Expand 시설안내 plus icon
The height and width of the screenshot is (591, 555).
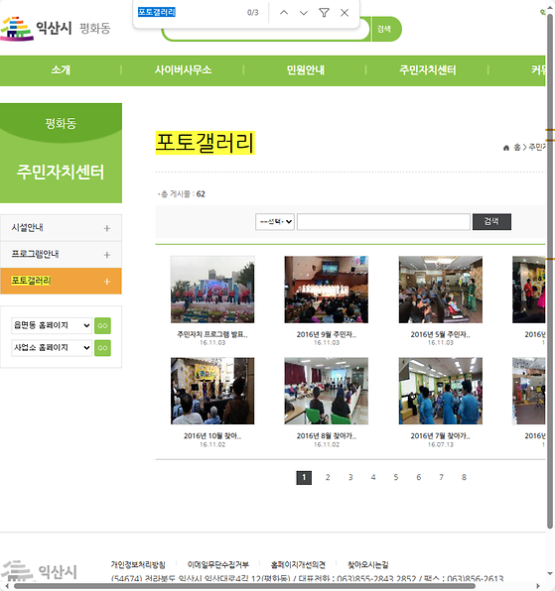[x=107, y=228]
